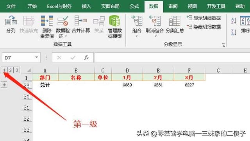Open the 取消组合 dropdown arrow

pos(155,36)
